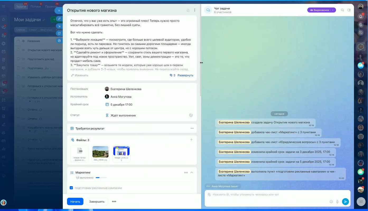Select the Список view tab
The image size is (368, 211).
(x=21, y=30)
